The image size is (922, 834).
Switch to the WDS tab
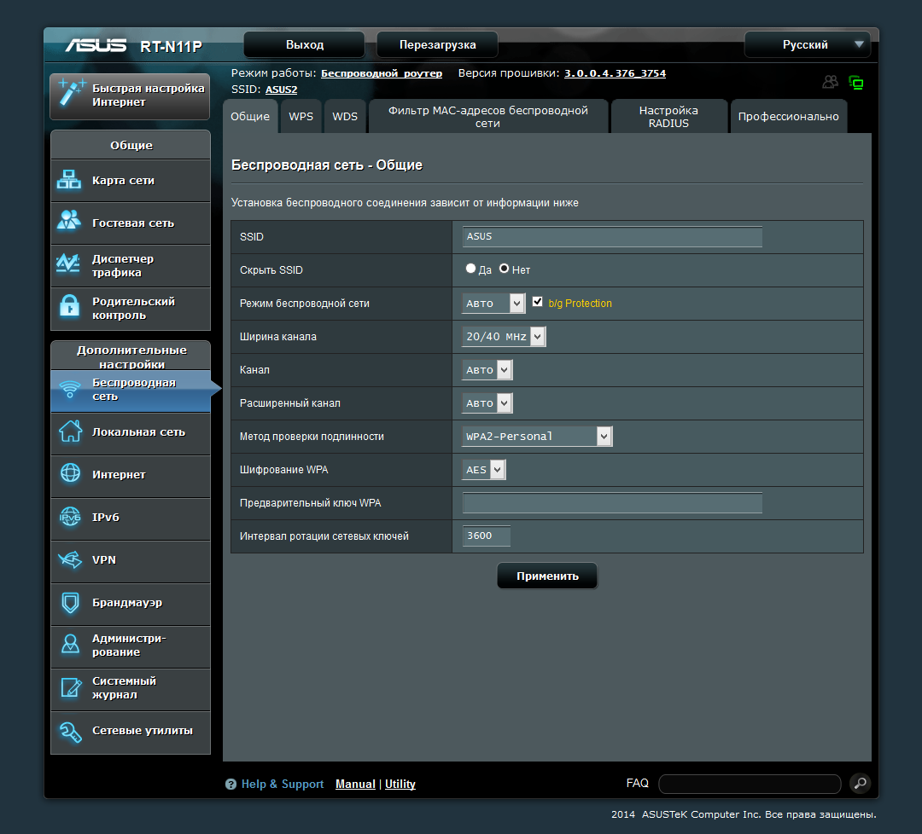(x=345, y=116)
